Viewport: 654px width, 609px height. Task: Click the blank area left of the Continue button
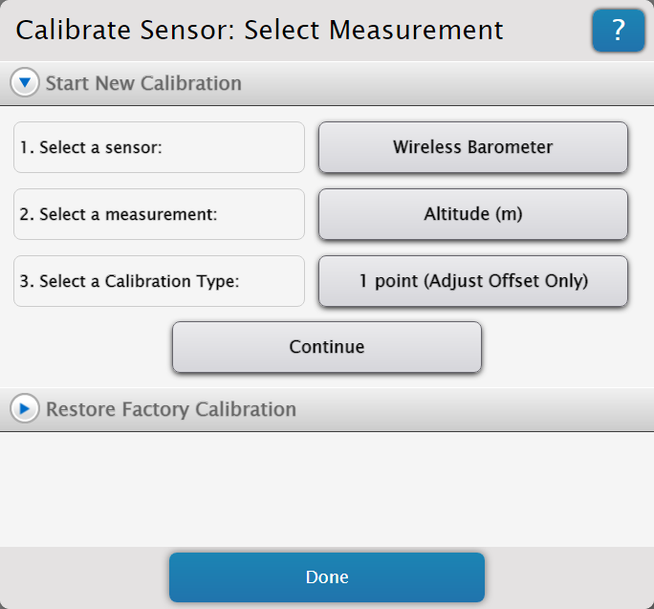pos(86,347)
